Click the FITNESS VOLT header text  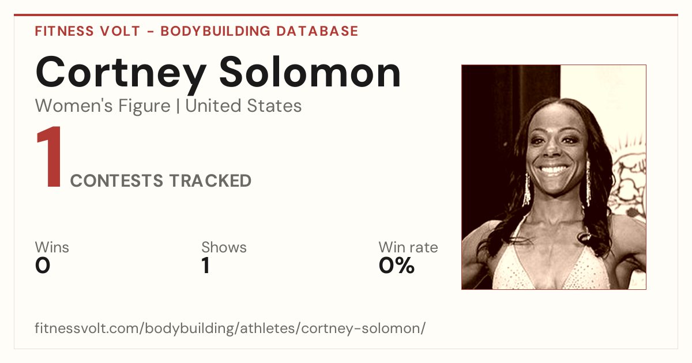(87, 31)
